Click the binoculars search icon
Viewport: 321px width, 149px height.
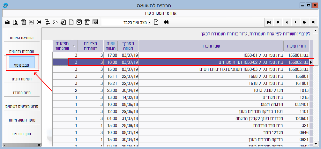click(166, 22)
